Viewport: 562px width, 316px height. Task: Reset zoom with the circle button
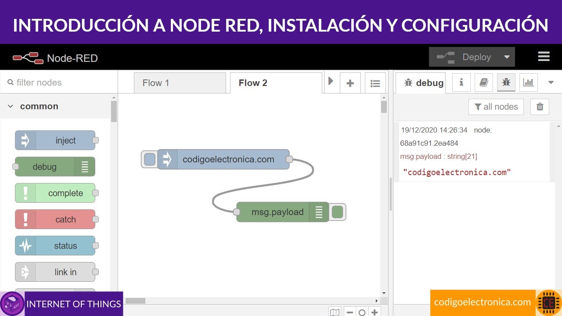tap(362, 312)
